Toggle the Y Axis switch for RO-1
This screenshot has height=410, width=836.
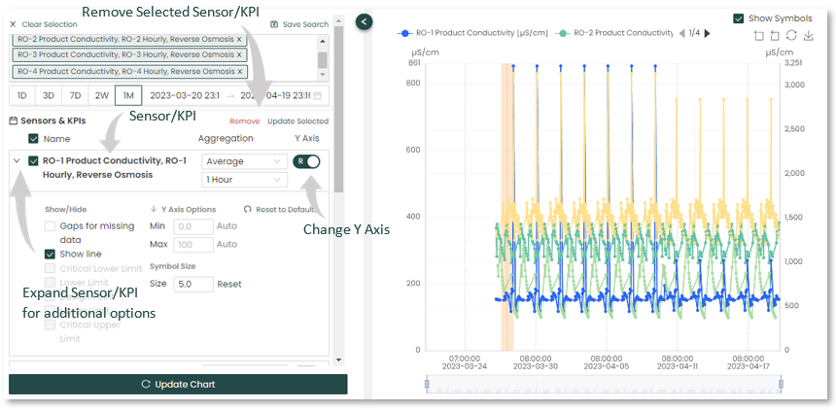pyautogui.click(x=306, y=161)
